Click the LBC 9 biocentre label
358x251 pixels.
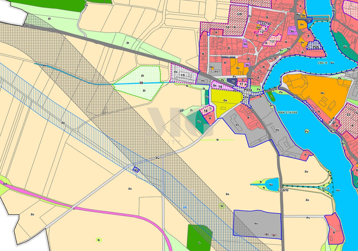tap(324, 189)
